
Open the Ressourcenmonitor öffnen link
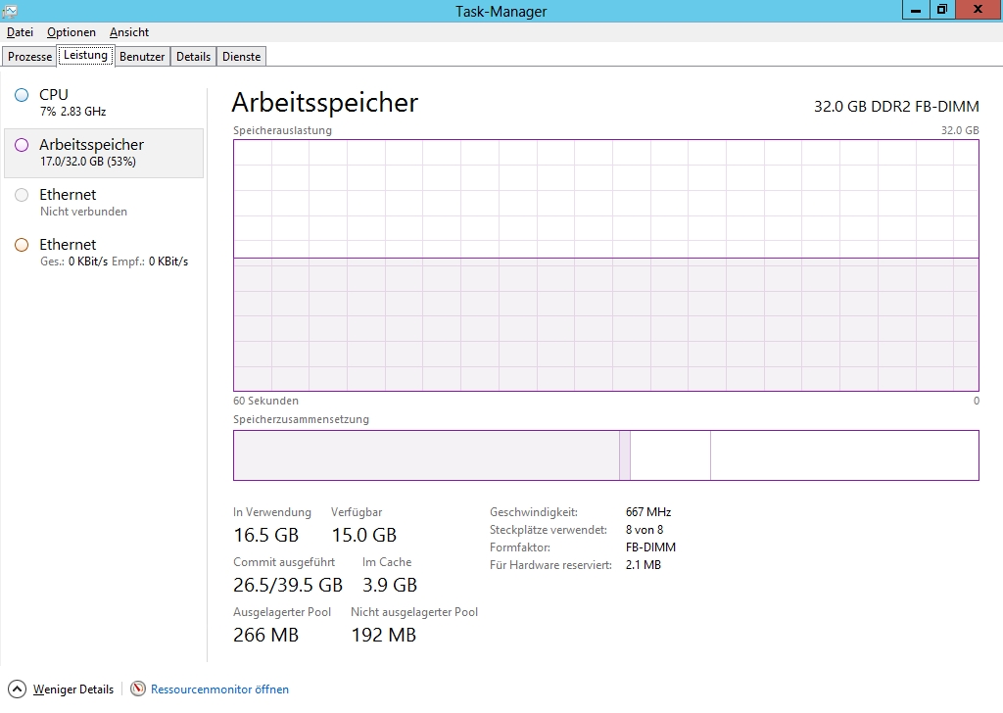(x=219, y=689)
